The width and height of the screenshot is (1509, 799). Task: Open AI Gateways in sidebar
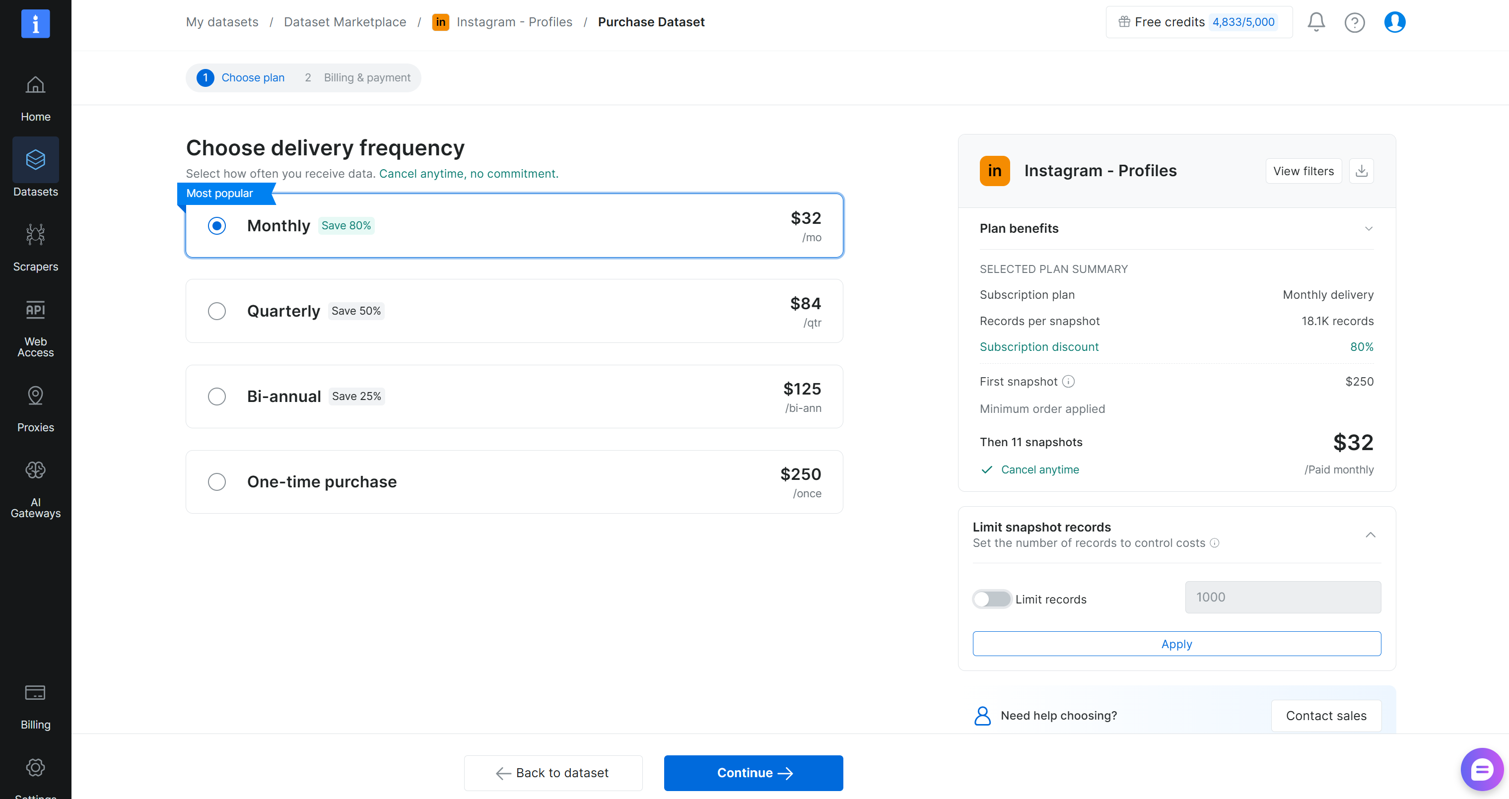point(35,489)
